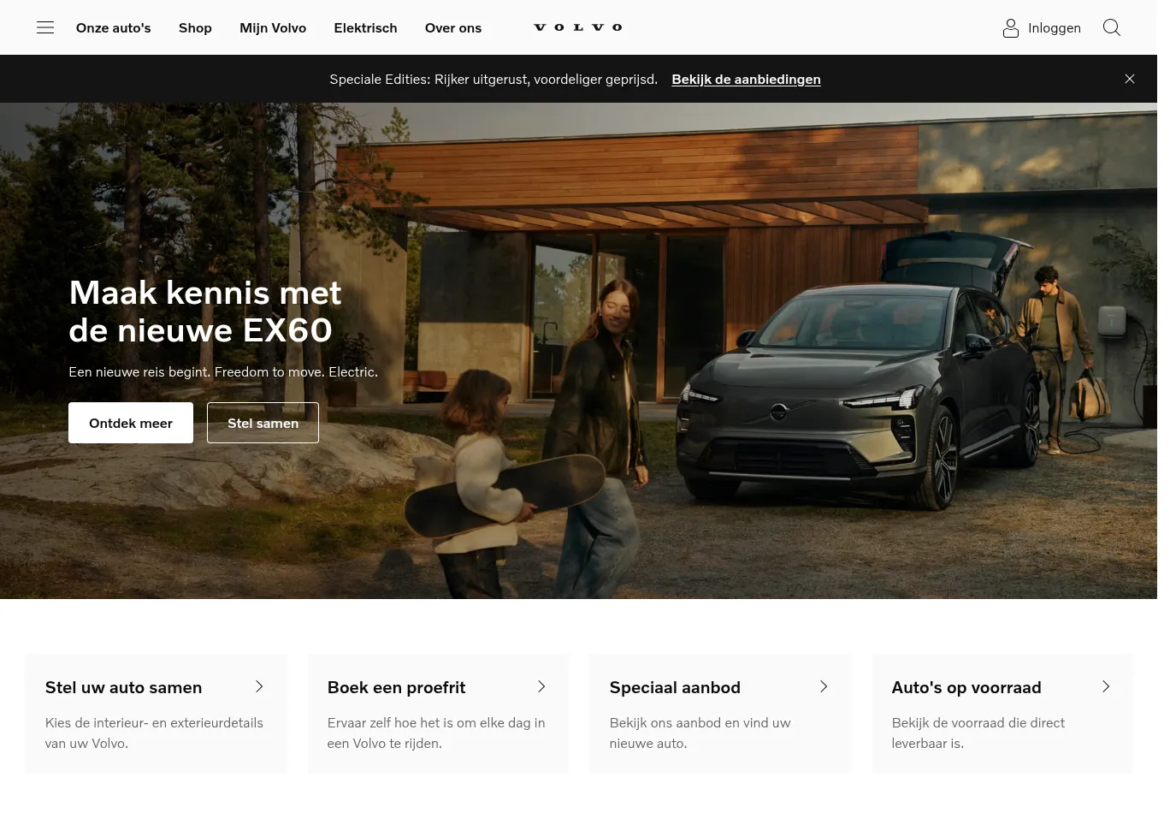
Task: Click the Volvo logo
Action: coord(578,27)
